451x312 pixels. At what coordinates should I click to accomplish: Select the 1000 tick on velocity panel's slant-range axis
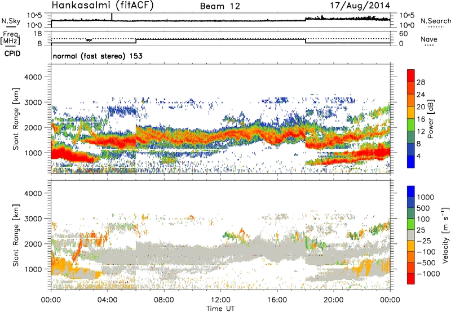coord(33,269)
